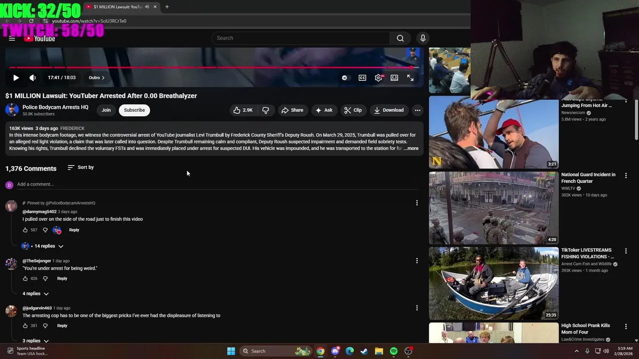639x359 pixels.
Task: Open Discord from the taskbar
Action: [x=335, y=351]
